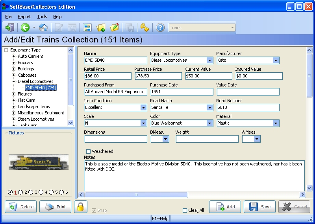Open the Scale dropdown showing N
The image size is (315, 224).
[x=143, y=123]
